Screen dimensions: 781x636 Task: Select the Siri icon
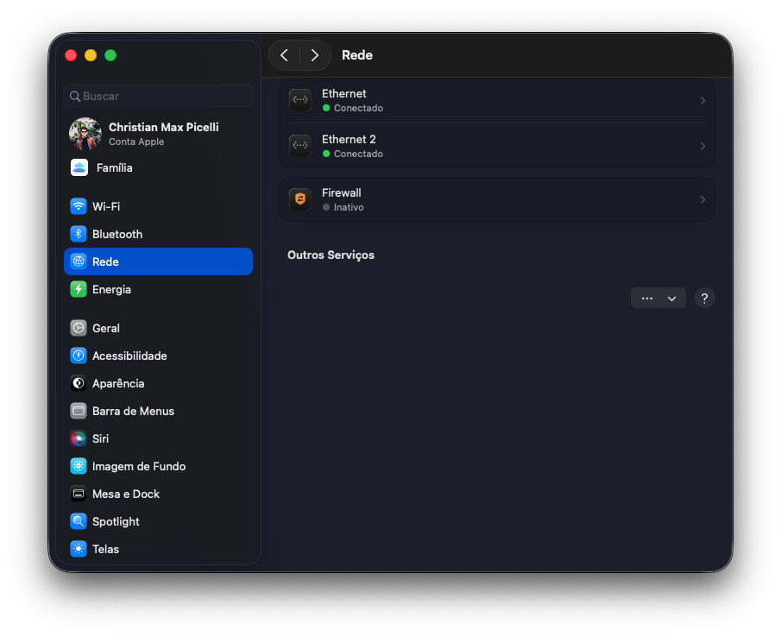[79, 438]
